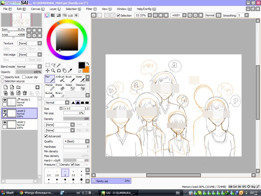Select the Eraser tool
The image size is (261, 196).
pyautogui.click(x=60, y=87)
